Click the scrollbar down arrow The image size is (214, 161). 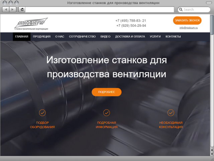212,154
